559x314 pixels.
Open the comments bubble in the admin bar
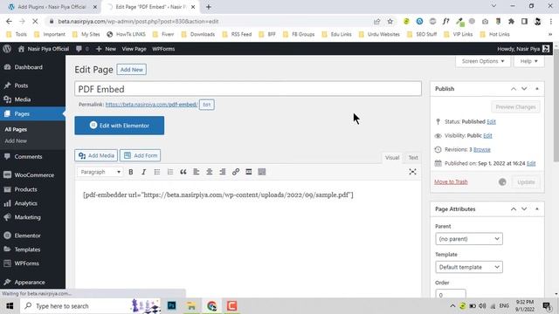(x=82, y=49)
